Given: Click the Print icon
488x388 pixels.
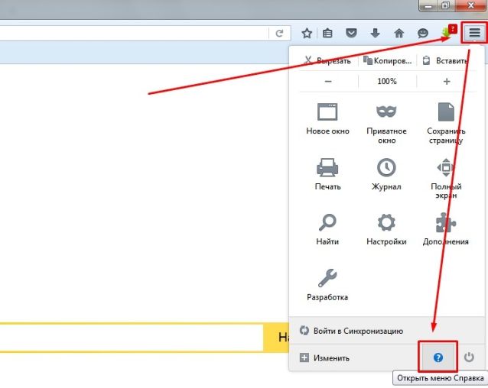Looking at the screenshot, I should (327, 169).
